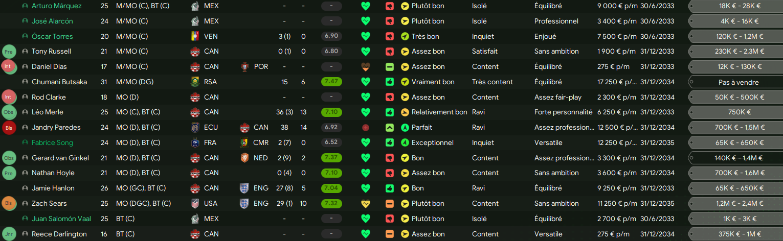783x241 pixels.
Task: Select Jamie Hanlon's name
Action: pos(53,188)
